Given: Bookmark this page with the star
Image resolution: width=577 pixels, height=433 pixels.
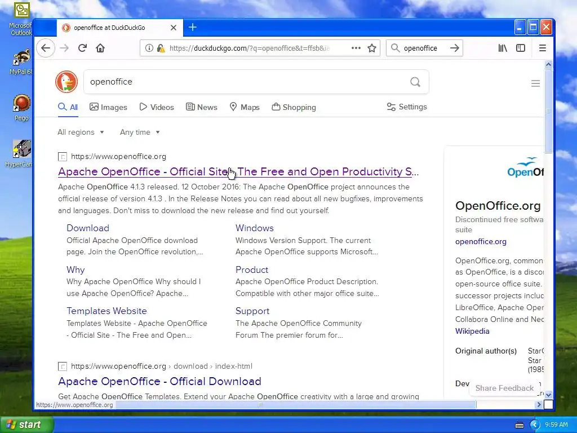Looking at the screenshot, I should coord(372,48).
